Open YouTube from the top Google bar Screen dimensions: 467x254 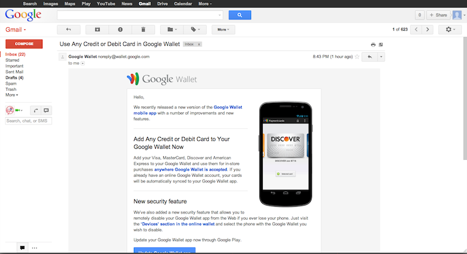pos(106,4)
